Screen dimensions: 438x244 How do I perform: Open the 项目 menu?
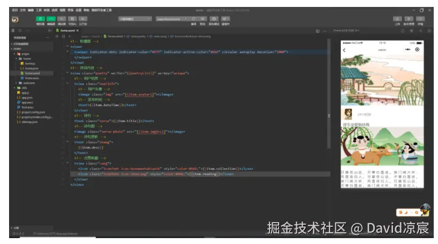tap(15, 10)
